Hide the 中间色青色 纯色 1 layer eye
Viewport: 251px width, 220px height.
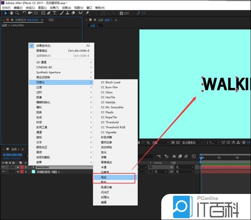(x=3, y=172)
